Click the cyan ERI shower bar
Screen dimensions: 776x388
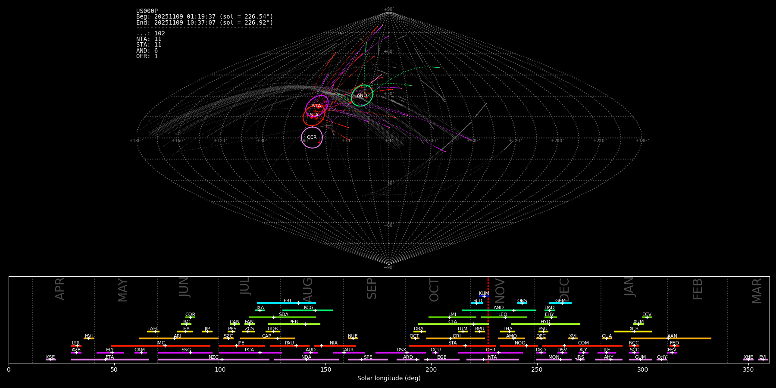pyautogui.click(x=286, y=303)
